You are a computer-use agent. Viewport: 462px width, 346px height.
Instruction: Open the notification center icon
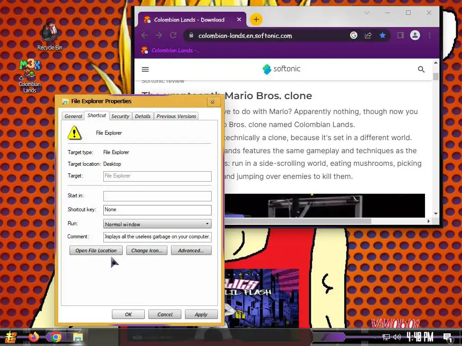(448, 338)
